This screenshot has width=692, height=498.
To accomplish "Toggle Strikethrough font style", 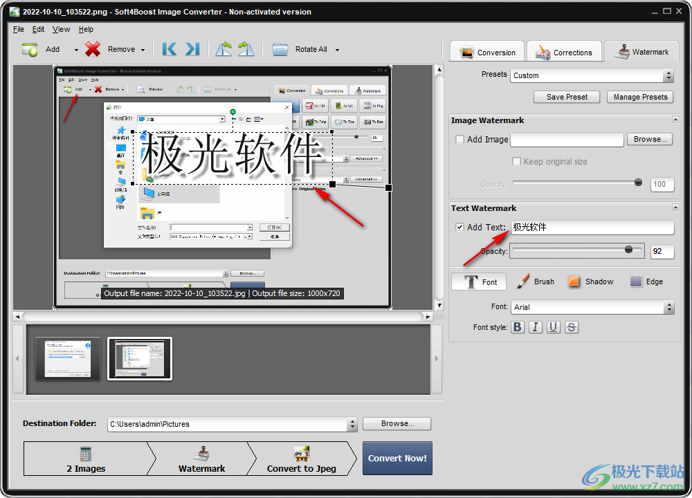I will click(572, 327).
